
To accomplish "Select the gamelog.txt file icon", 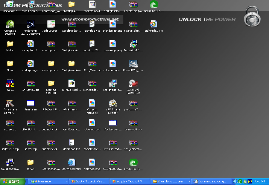I will [92, 24].
